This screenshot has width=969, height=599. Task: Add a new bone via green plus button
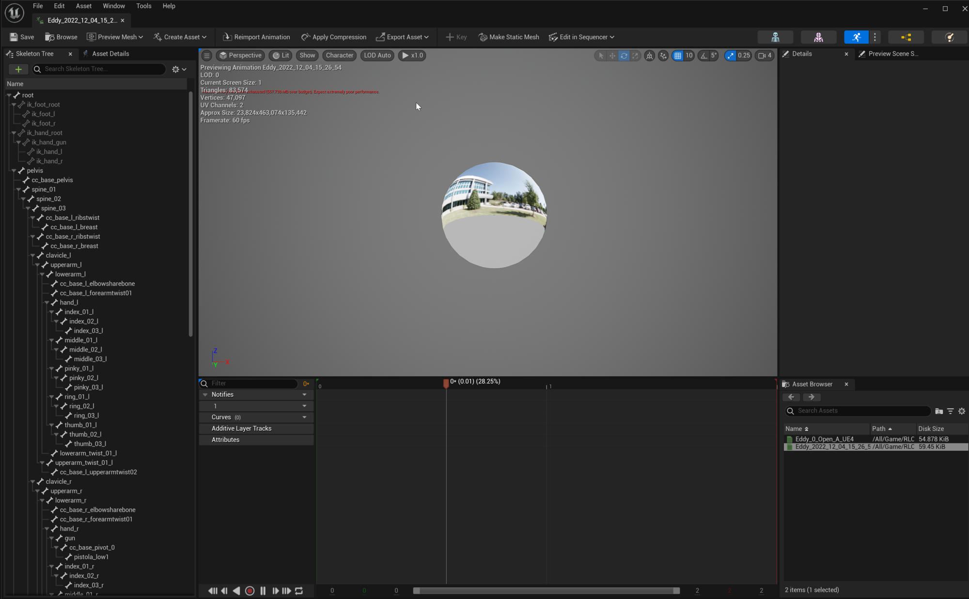point(18,69)
